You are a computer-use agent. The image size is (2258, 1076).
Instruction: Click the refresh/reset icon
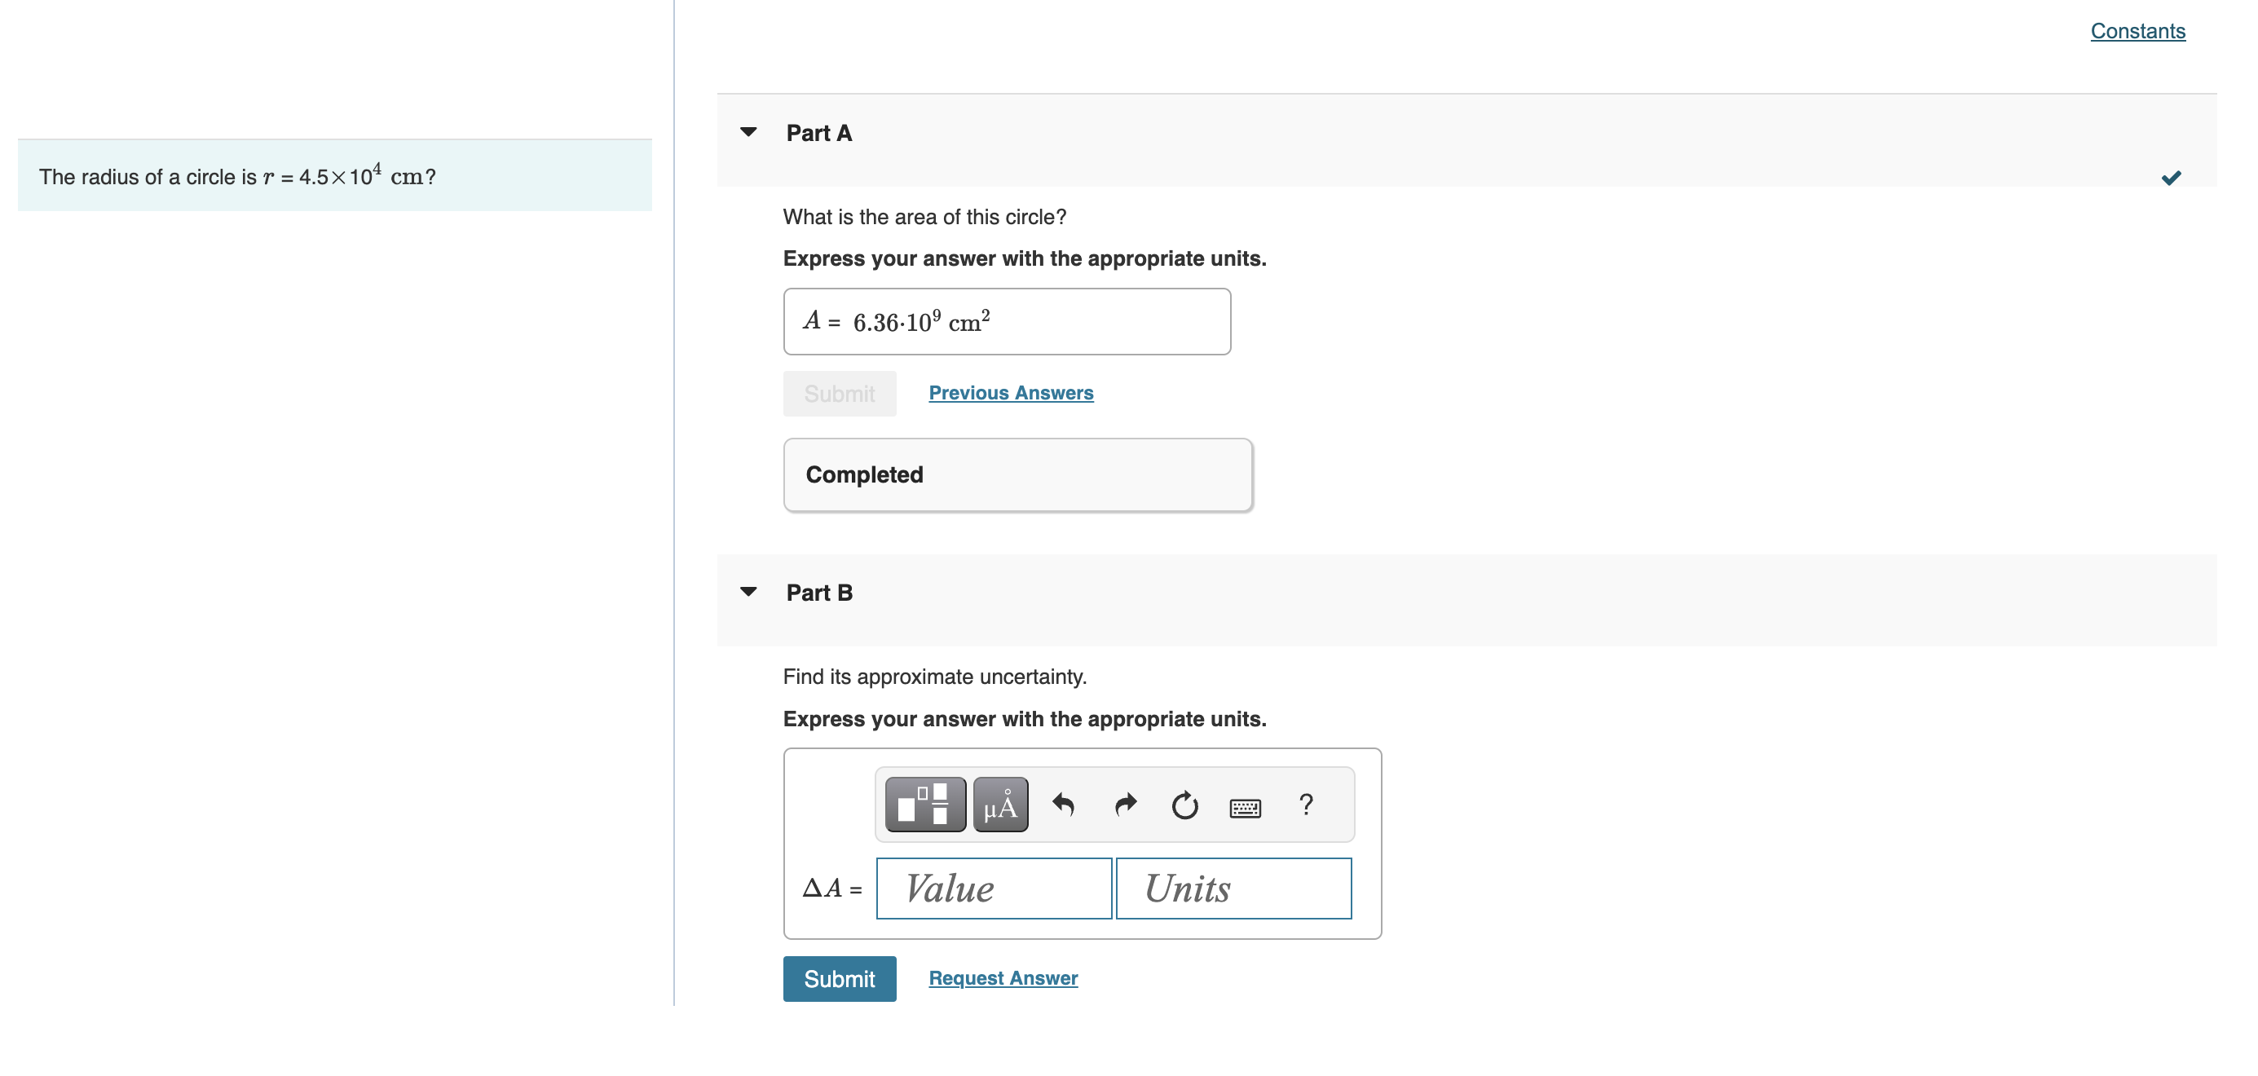[x=1181, y=805]
